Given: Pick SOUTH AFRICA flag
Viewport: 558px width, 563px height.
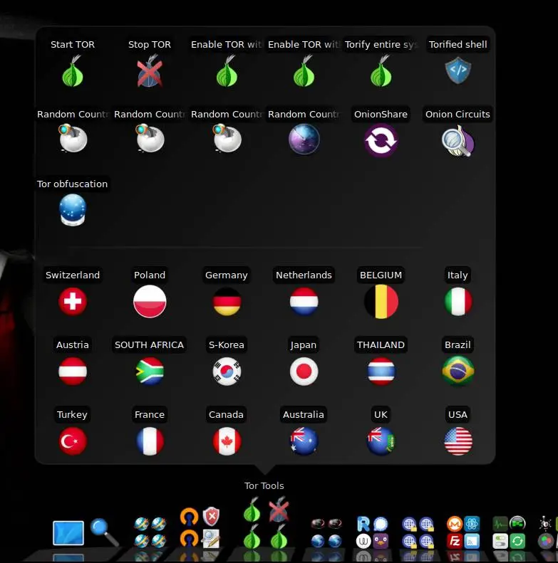Looking at the screenshot, I should (x=150, y=372).
